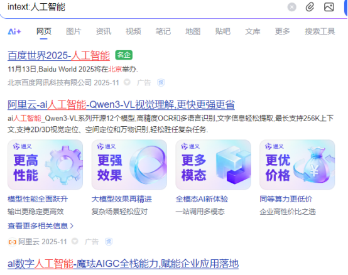Clear the search box text

(x=291, y=7)
